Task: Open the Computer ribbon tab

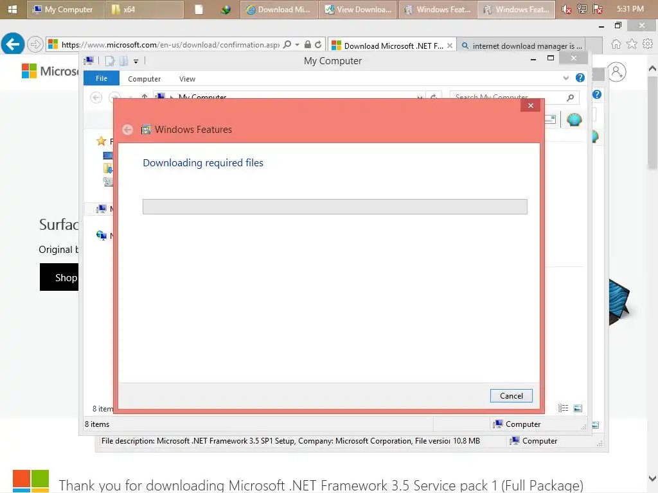Action: pyautogui.click(x=145, y=79)
